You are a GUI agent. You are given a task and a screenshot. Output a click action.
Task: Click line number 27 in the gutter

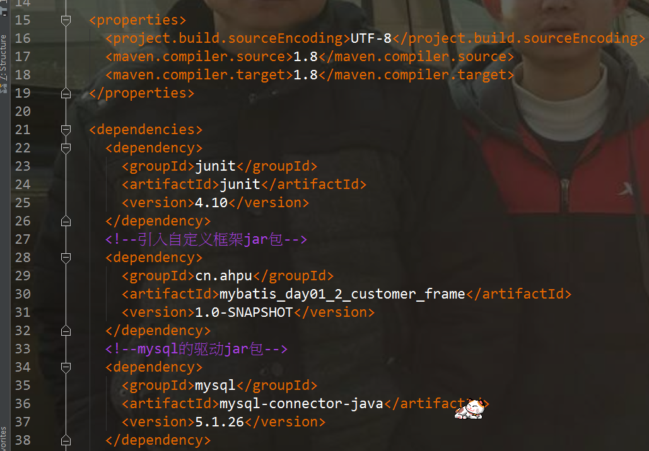point(23,239)
